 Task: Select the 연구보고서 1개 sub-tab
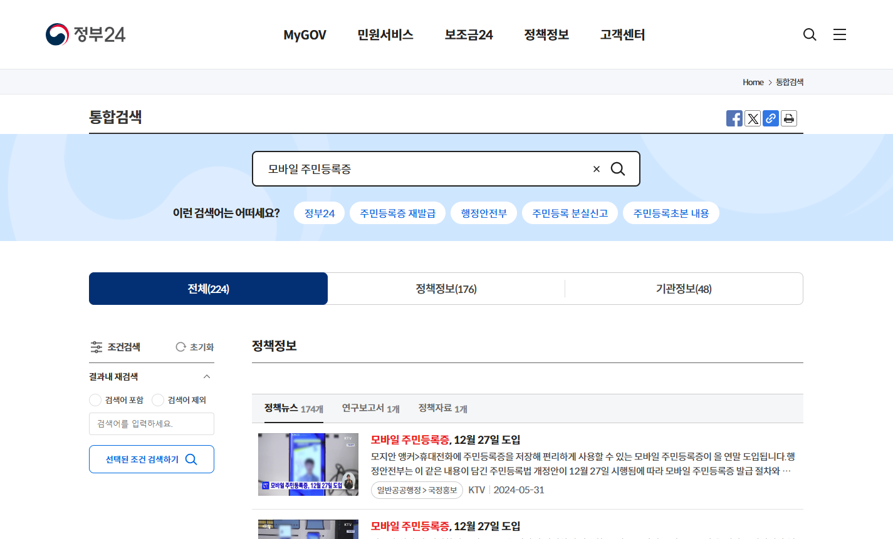(370, 409)
